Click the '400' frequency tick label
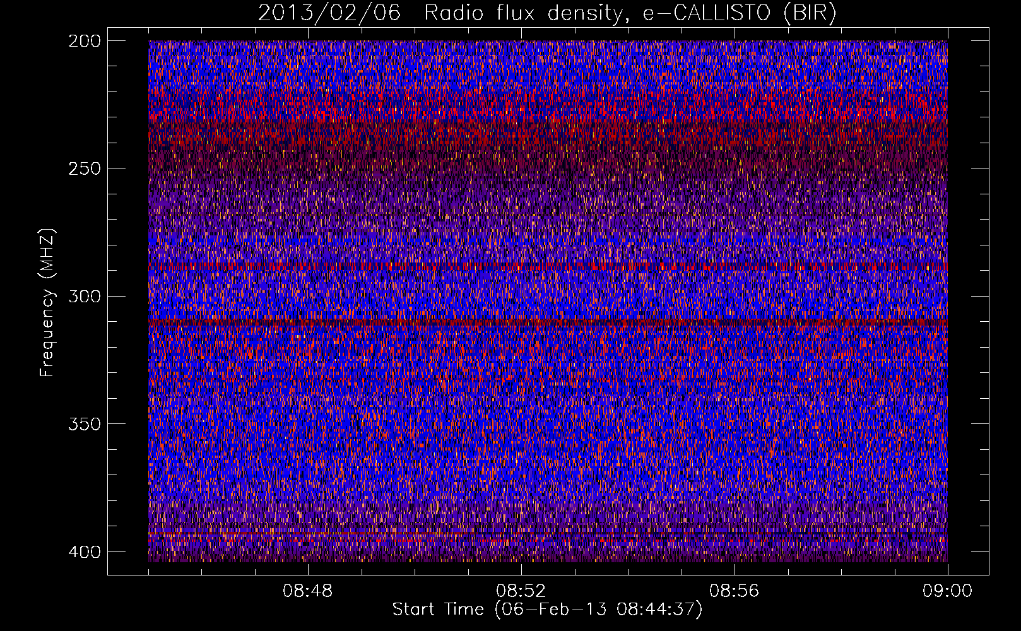1021x631 pixels. click(x=84, y=551)
